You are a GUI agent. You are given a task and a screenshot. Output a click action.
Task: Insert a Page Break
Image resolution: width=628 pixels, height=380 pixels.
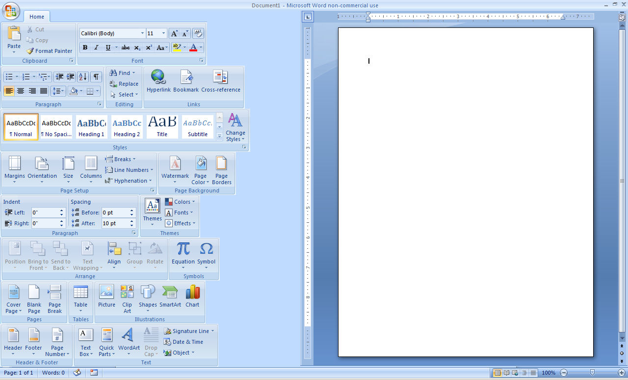[54, 299]
